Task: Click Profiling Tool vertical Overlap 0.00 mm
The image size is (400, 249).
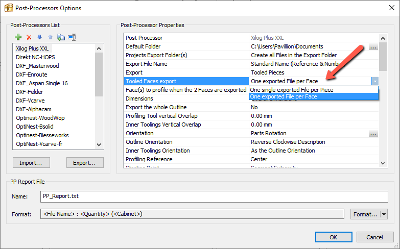Action: 262,116
